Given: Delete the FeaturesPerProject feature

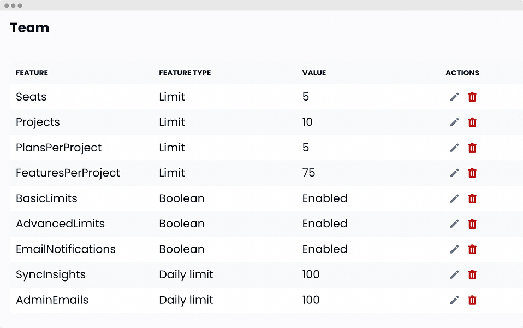Looking at the screenshot, I should [472, 173].
